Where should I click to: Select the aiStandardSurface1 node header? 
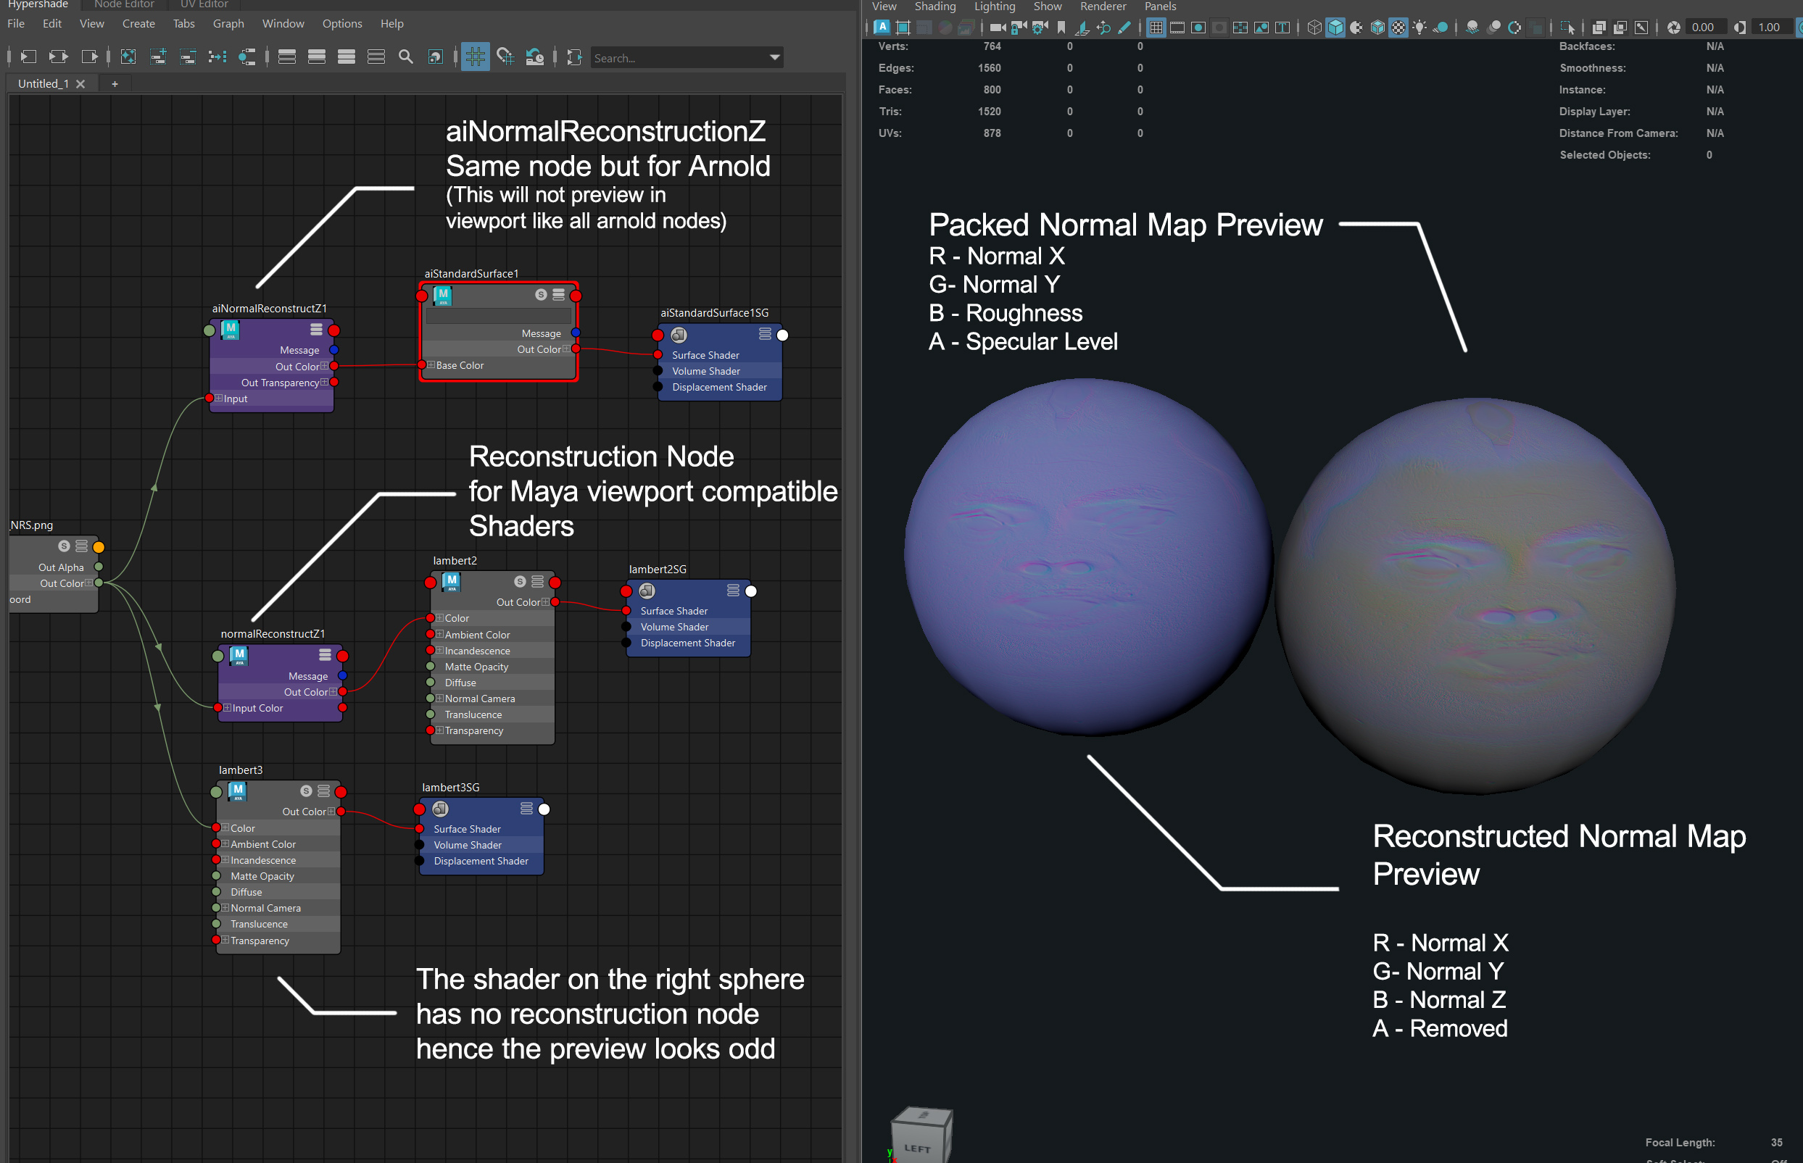point(499,294)
